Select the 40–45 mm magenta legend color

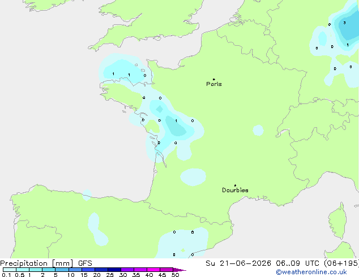pos(153,270)
